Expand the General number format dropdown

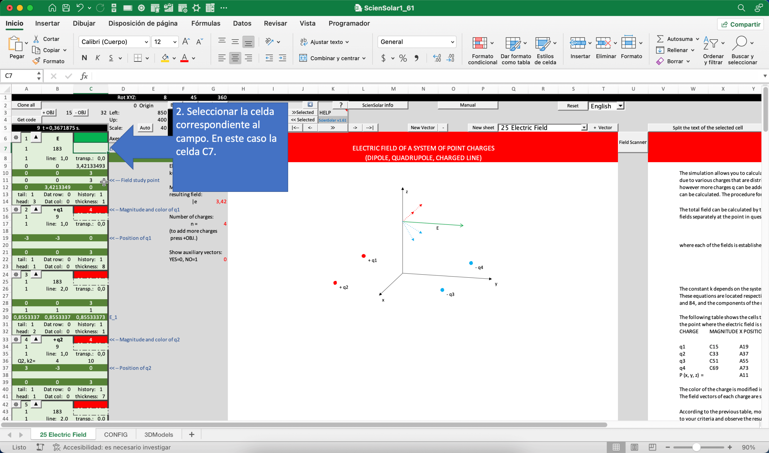452,42
